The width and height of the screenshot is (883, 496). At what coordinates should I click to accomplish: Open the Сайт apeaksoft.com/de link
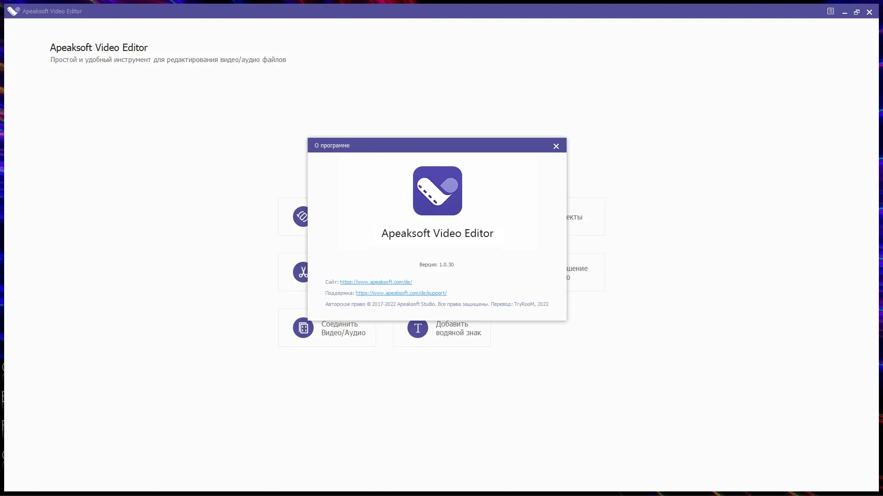click(376, 282)
